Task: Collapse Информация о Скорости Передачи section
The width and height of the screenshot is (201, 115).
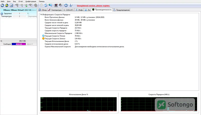Action: click(x=41, y=15)
